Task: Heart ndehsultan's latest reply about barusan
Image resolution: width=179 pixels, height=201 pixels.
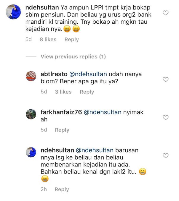Action: [165, 155]
